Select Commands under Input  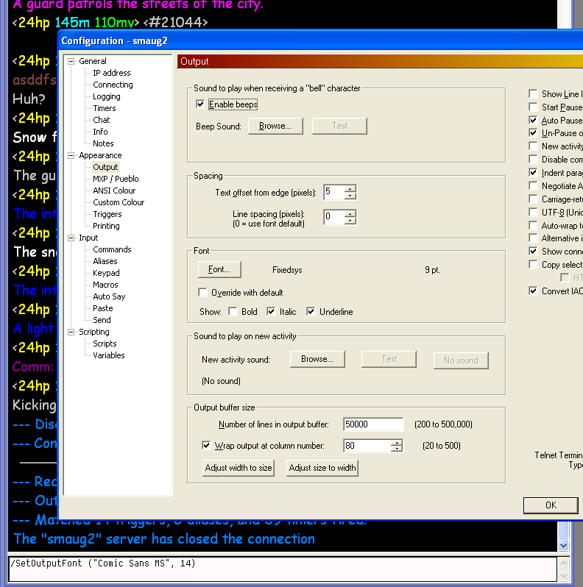click(x=112, y=249)
